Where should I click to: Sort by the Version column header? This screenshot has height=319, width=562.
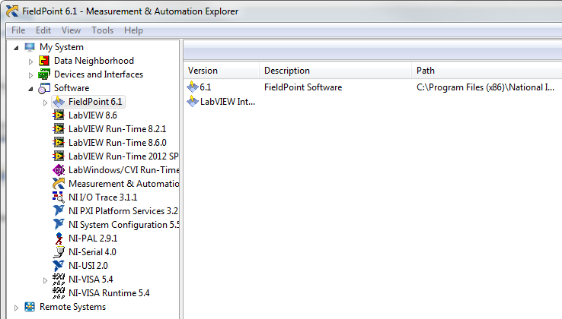[222, 71]
